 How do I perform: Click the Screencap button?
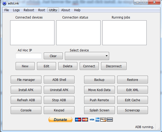(133, 110)
